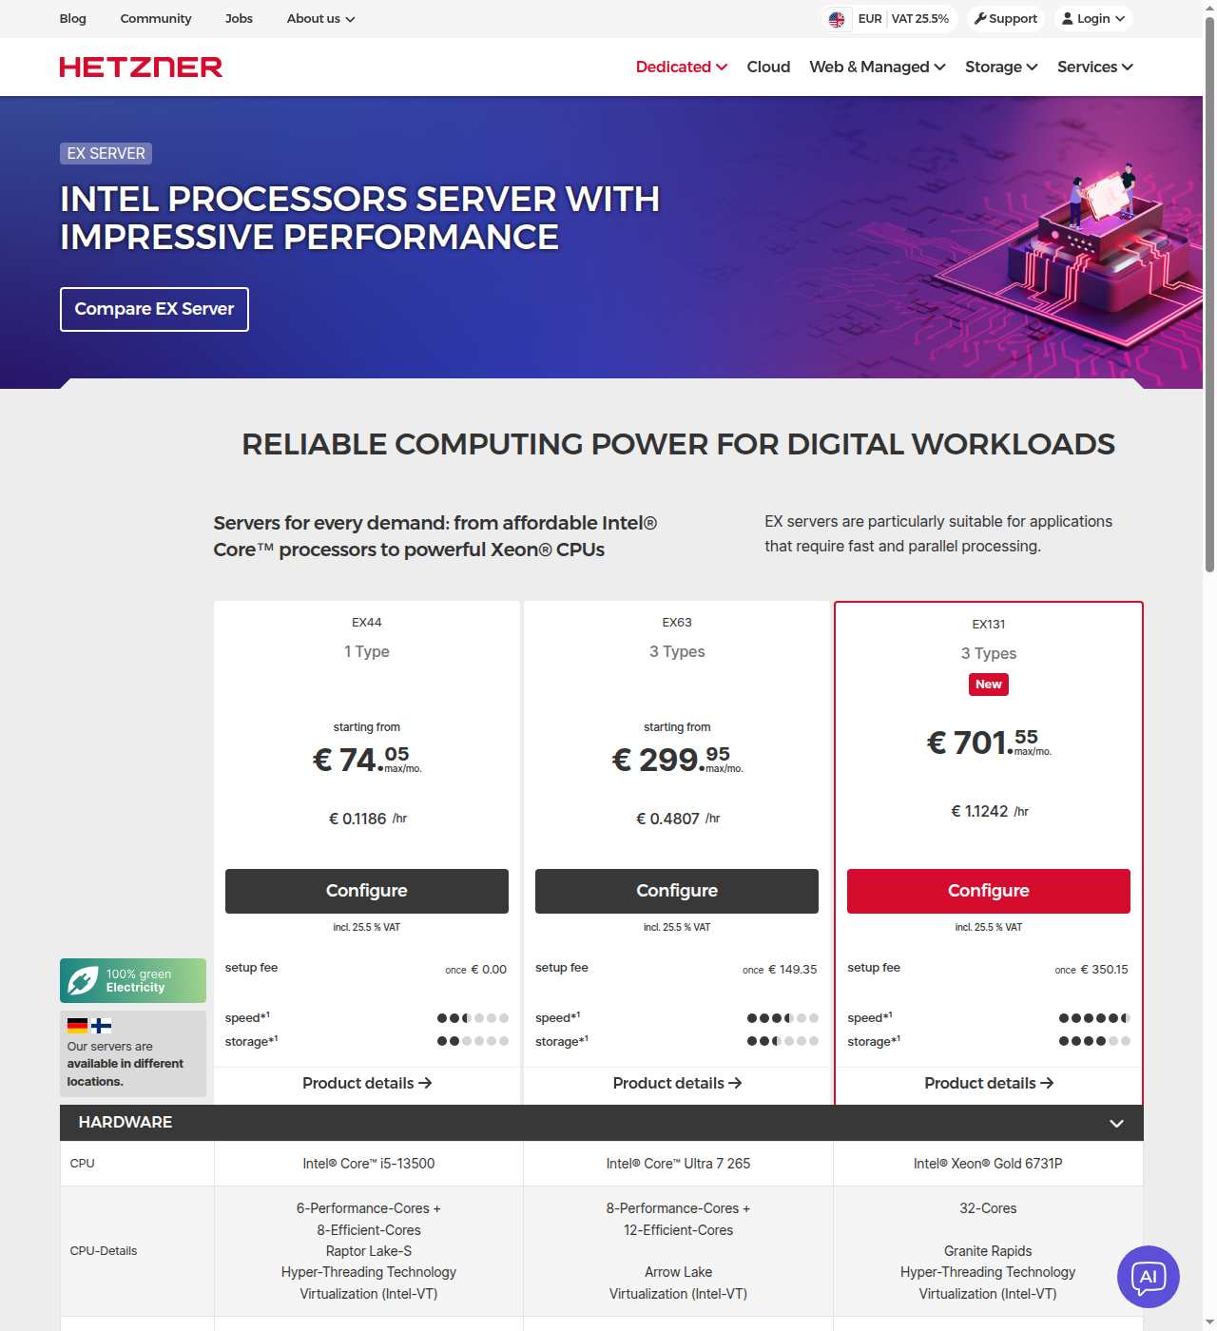Click the € 1.1242 /hr hourly price
This screenshot has width=1217, height=1331.
[989, 811]
